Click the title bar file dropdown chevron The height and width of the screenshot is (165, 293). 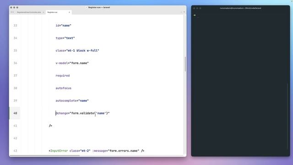click(x=87, y=7)
